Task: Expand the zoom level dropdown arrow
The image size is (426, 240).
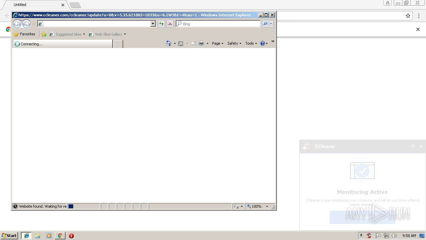Action: tap(267, 206)
